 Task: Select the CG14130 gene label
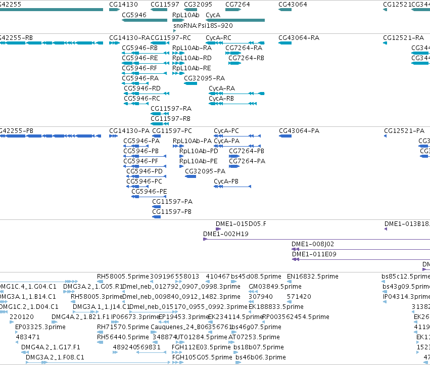123,5
